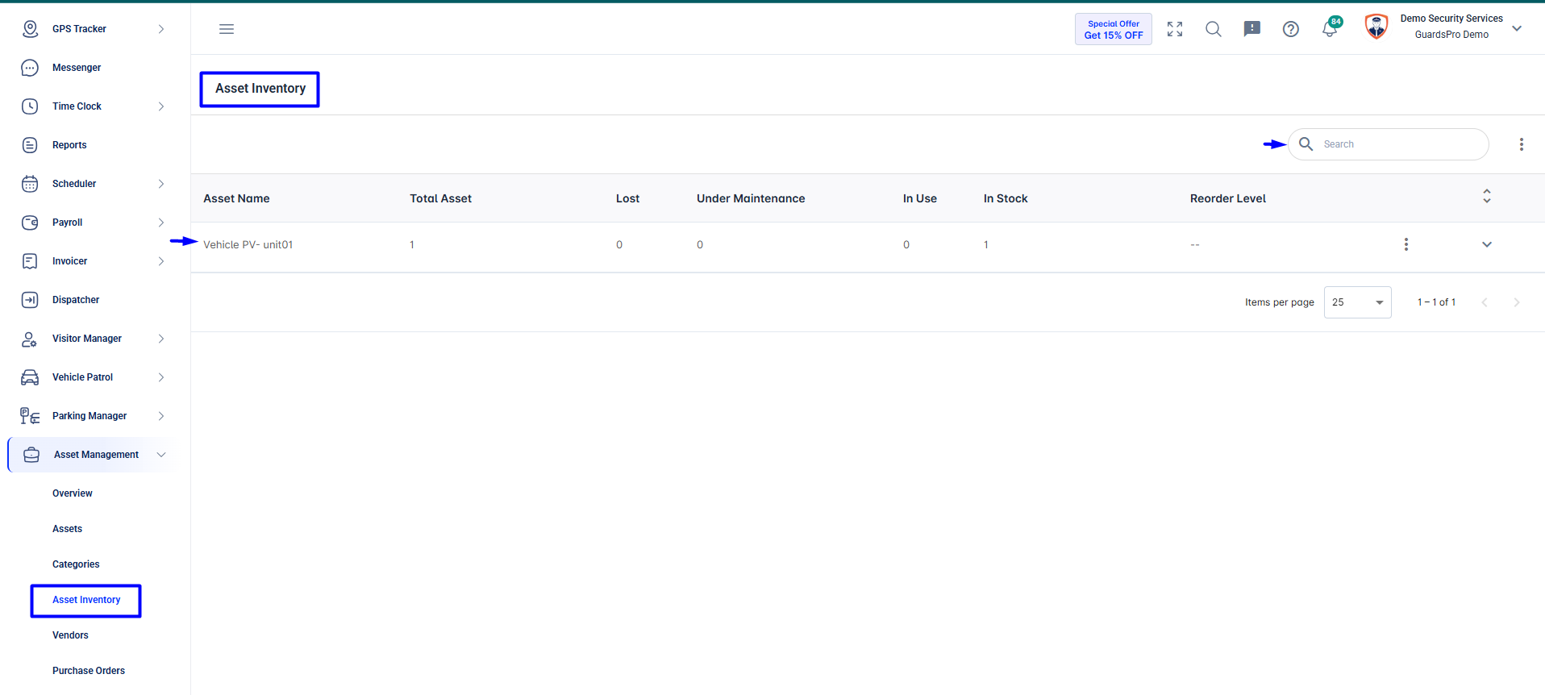Open the Demo Security Services account dropdown
Viewport: 1545px width, 695px height.
click(1517, 28)
